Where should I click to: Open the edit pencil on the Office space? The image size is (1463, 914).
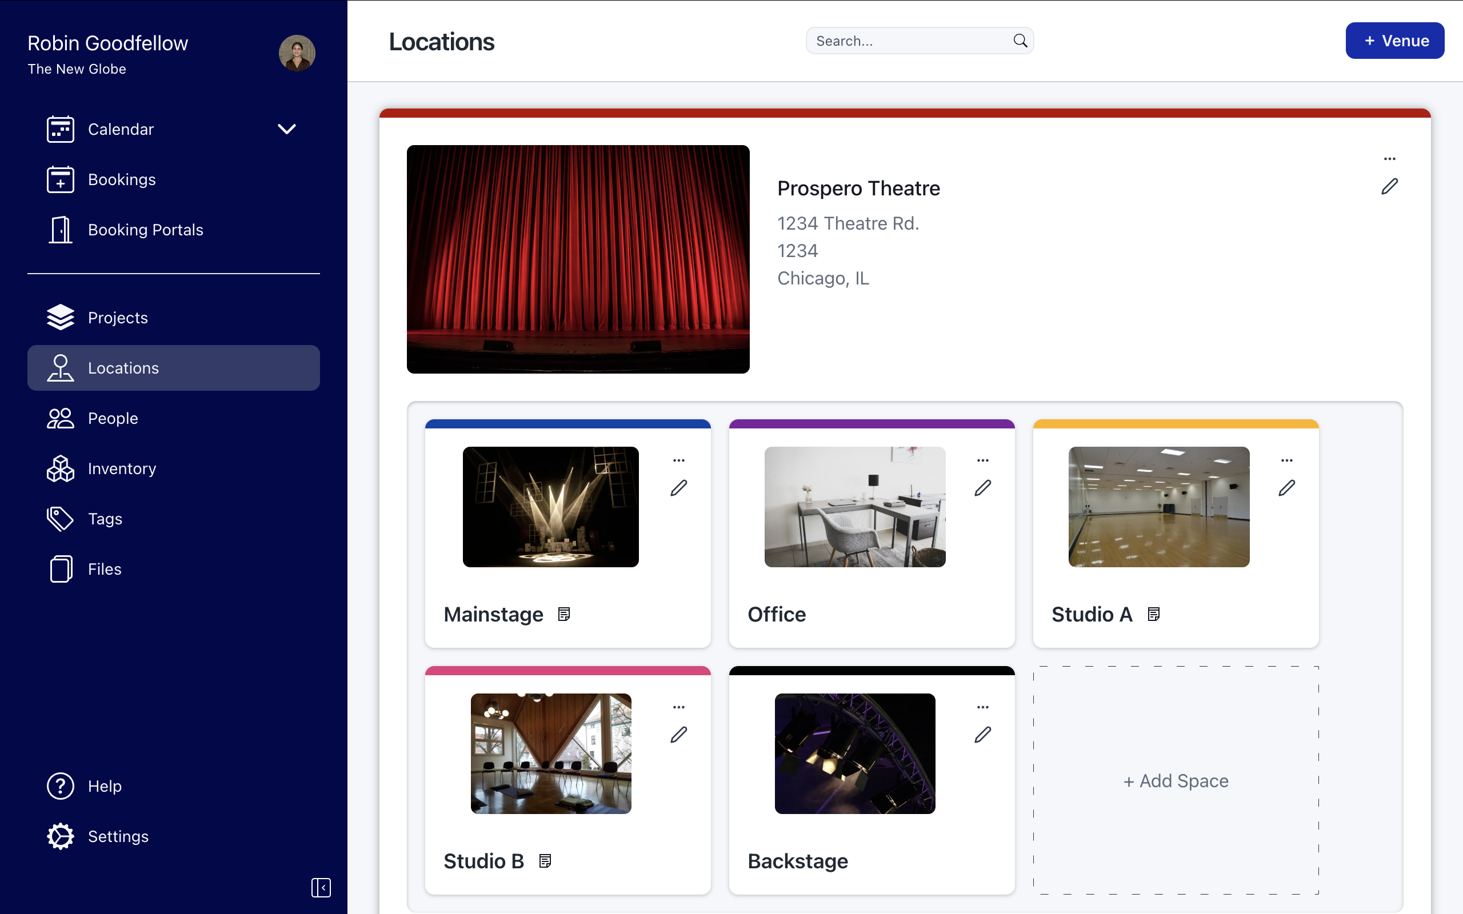[983, 487]
